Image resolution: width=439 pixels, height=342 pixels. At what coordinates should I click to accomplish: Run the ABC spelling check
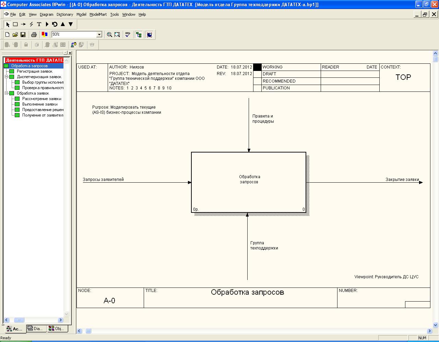pyautogui.click(x=128, y=35)
